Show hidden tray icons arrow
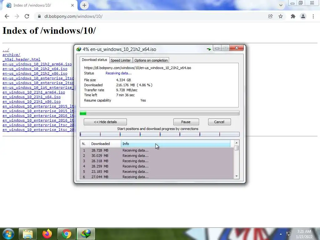Image resolution: width=320 pixels, height=240 pixels. click(281, 234)
